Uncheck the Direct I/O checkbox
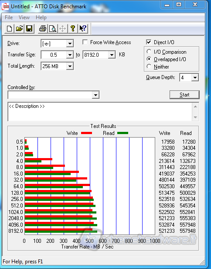The width and height of the screenshot is (211, 269). (149, 42)
